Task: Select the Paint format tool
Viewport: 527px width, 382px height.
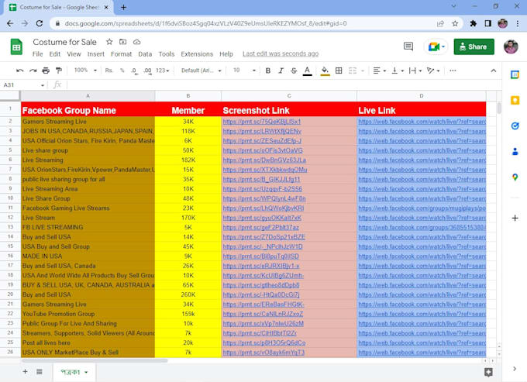Action: pos(59,71)
